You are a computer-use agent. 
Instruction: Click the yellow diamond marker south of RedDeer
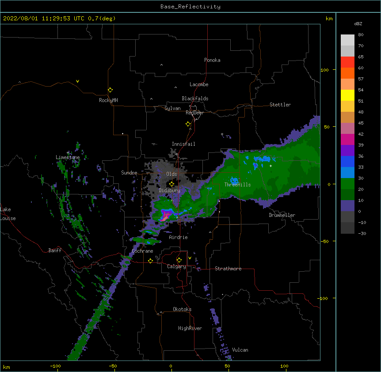188,124
